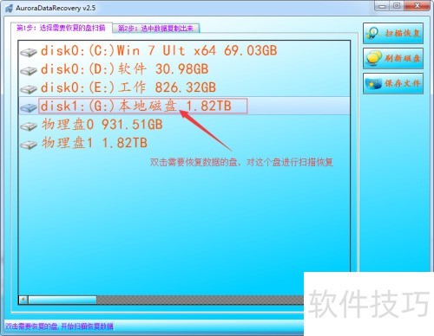Select disk0 (E:) 工作 826.32GB entry

pyautogui.click(x=128, y=87)
